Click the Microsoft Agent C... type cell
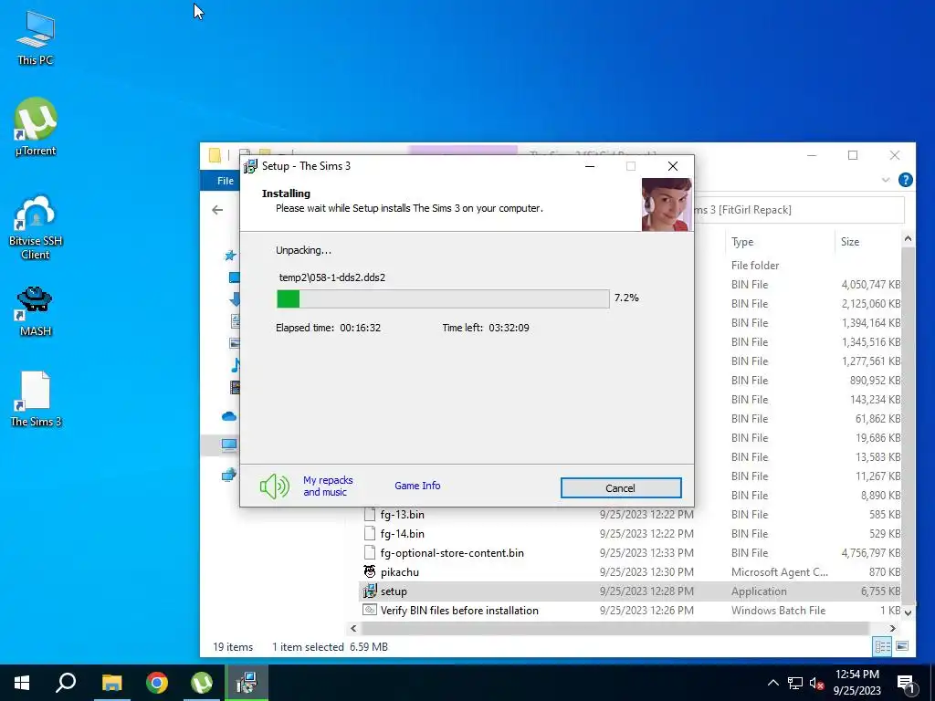Screen dimensions: 935x701 780,571
